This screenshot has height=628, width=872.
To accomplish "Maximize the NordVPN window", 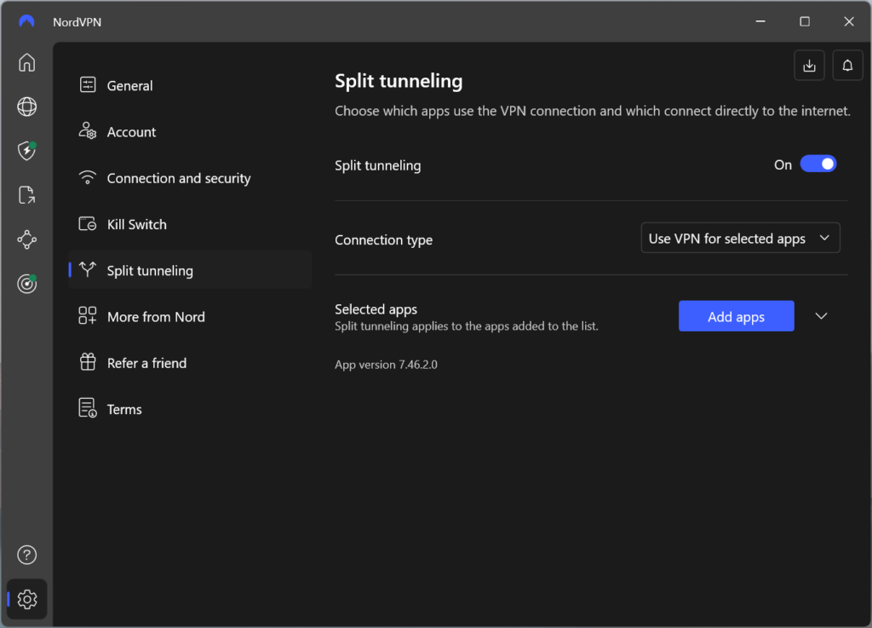I will tap(805, 21).
